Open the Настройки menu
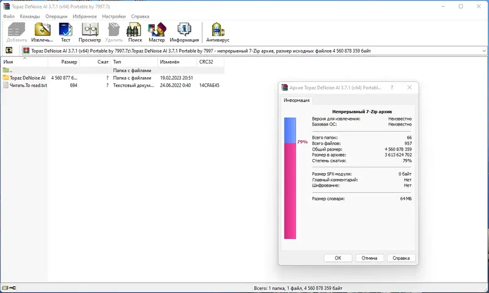Image resolution: width=489 pixels, height=293 pixels. click(114, 17)
